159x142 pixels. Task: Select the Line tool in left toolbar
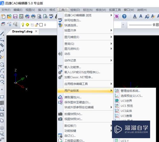(x=2, y=34)
